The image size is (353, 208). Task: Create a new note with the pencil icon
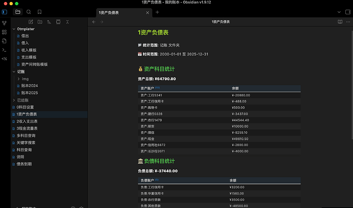pos(31,22)
